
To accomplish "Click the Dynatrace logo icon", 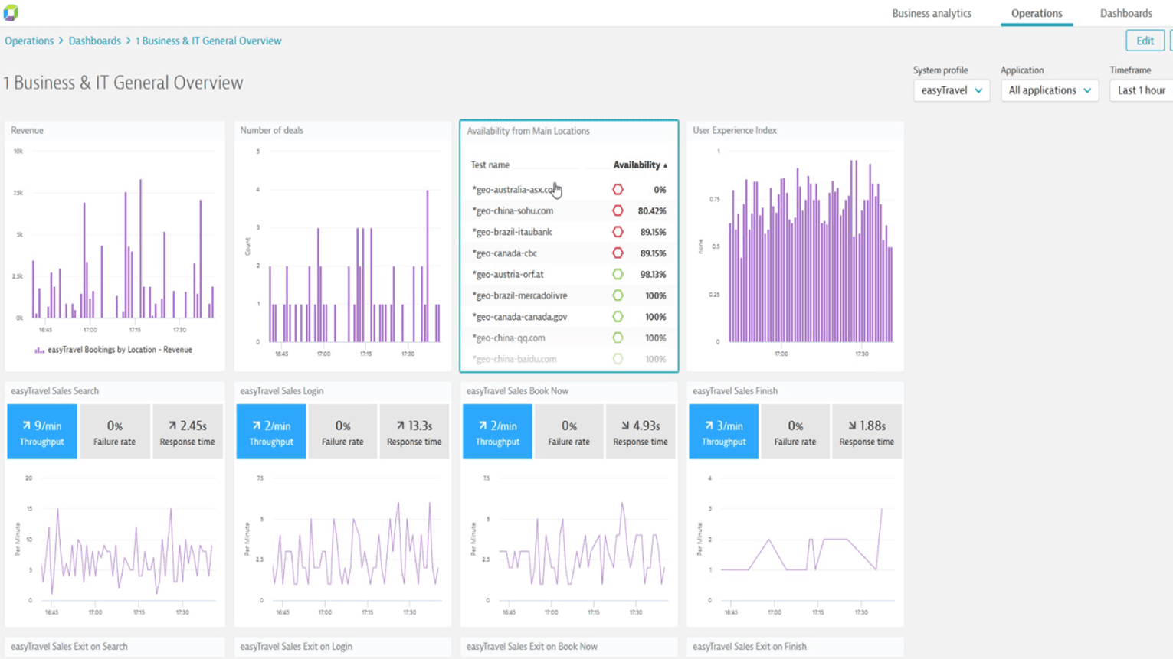I will tap(11, 12).
